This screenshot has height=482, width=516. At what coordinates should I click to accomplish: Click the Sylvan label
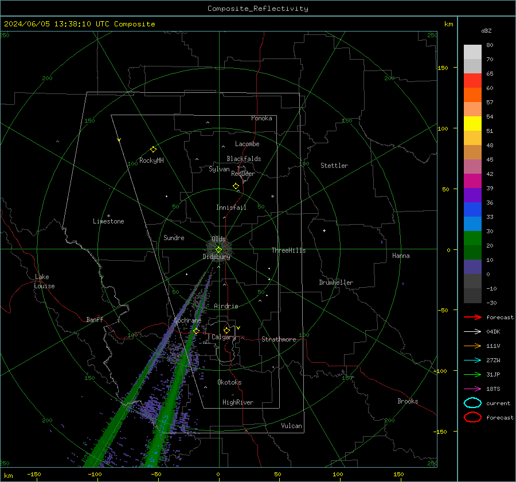point(219,169)
